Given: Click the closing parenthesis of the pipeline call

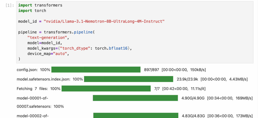Looking at the screenshot, I should pyautogui.click(x=19, y=59).
